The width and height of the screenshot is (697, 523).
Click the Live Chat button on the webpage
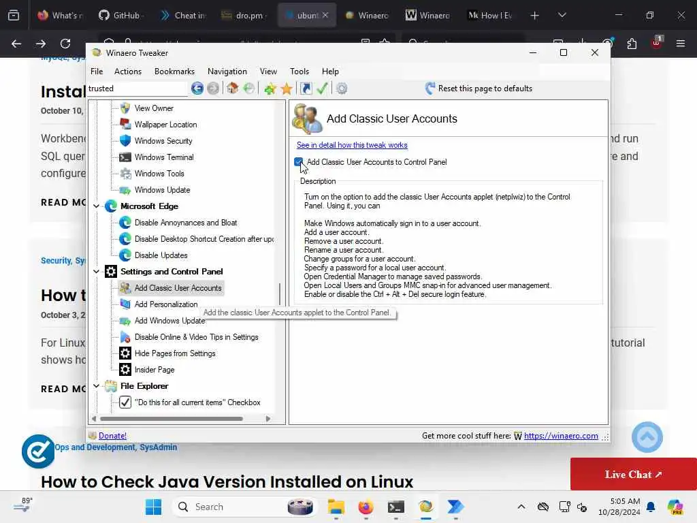tap(634, 474)
